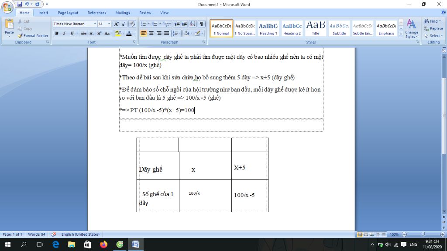447x251 pixels.
Task: Apply text highlight color
Action: click(x=118, y=33)
